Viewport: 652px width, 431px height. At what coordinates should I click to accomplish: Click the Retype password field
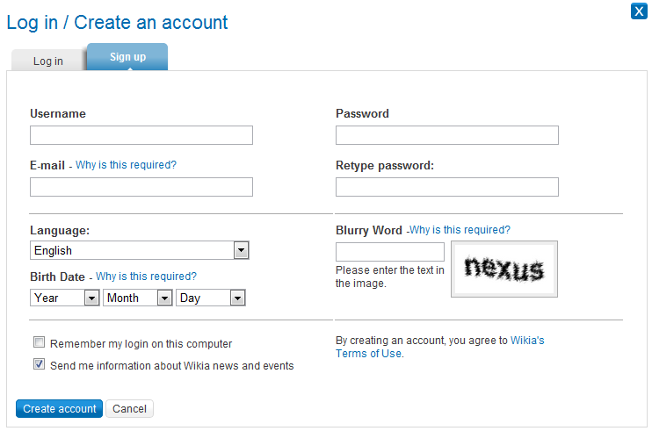[447, 187]
